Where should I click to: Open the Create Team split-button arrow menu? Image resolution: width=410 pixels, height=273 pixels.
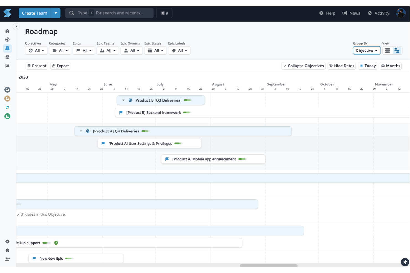[56, 13]
